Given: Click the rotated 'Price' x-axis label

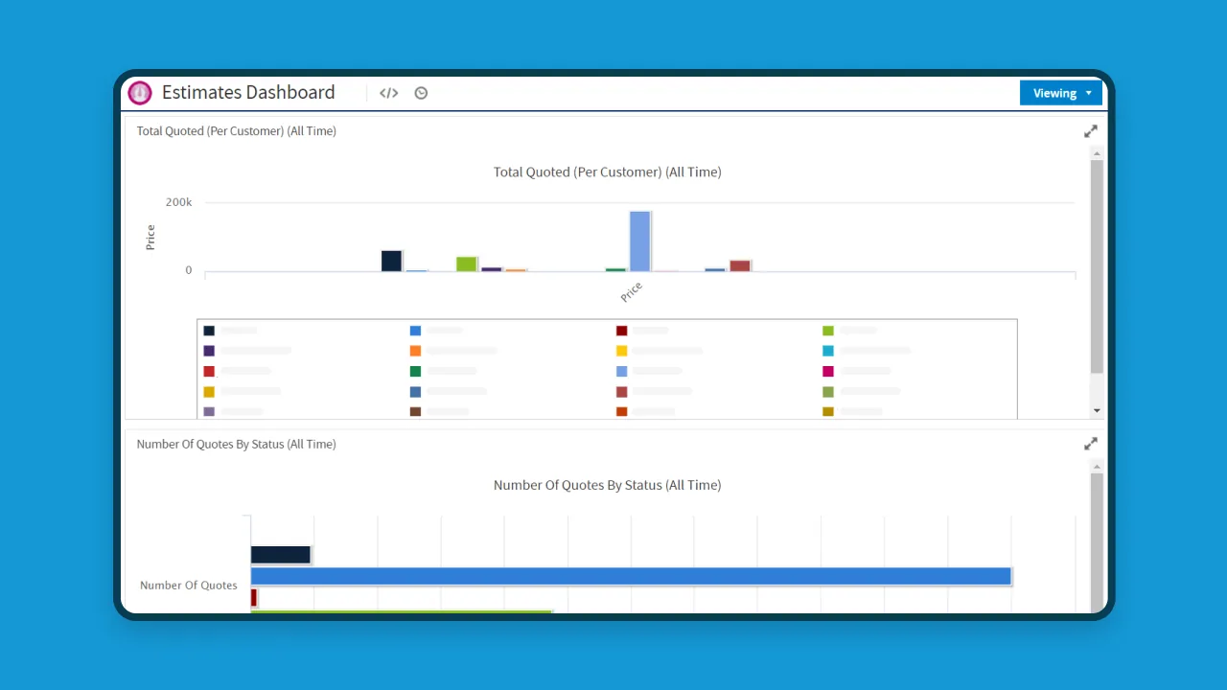Looking at the screenshot, I should [632, 292].
